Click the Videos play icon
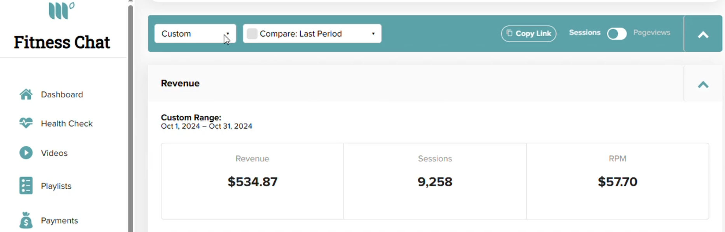The width and height of the screenshot is (725, 232). (x=26, y=153)
